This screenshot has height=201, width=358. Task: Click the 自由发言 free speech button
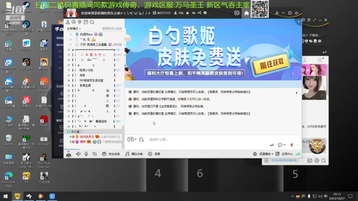pos(111,154)
